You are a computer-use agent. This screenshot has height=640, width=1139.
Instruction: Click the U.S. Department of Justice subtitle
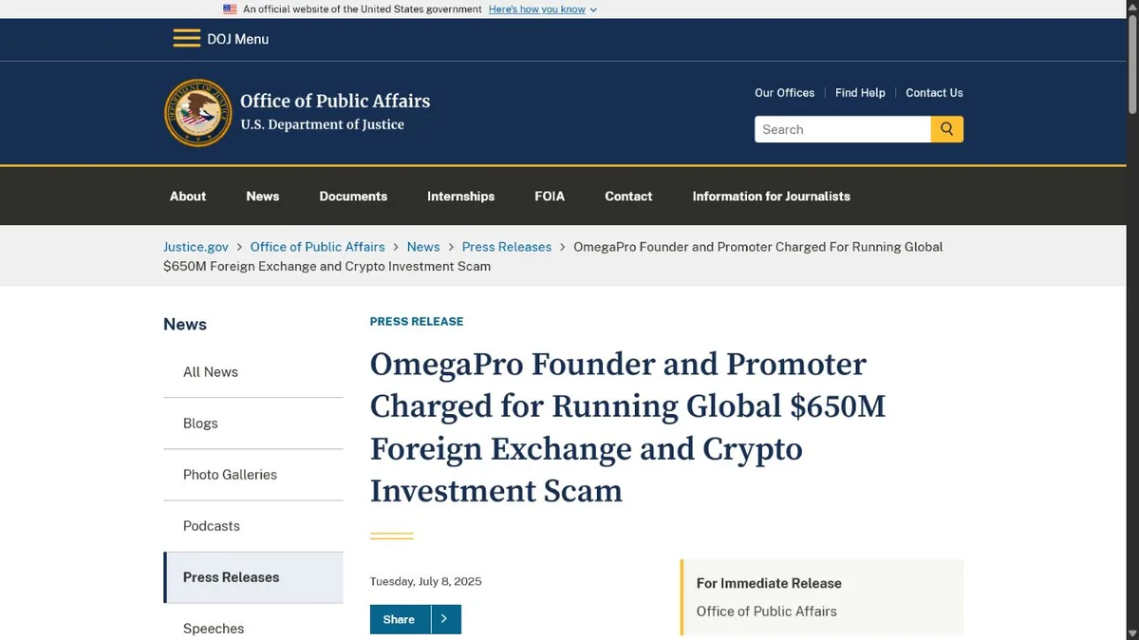point(322,124)
